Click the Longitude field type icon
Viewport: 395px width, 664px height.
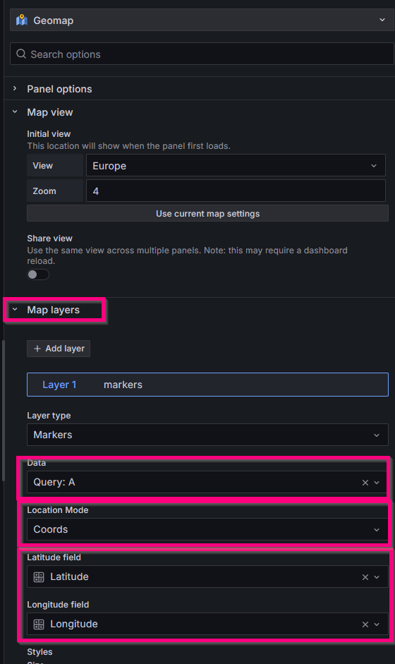pos(39,624)
